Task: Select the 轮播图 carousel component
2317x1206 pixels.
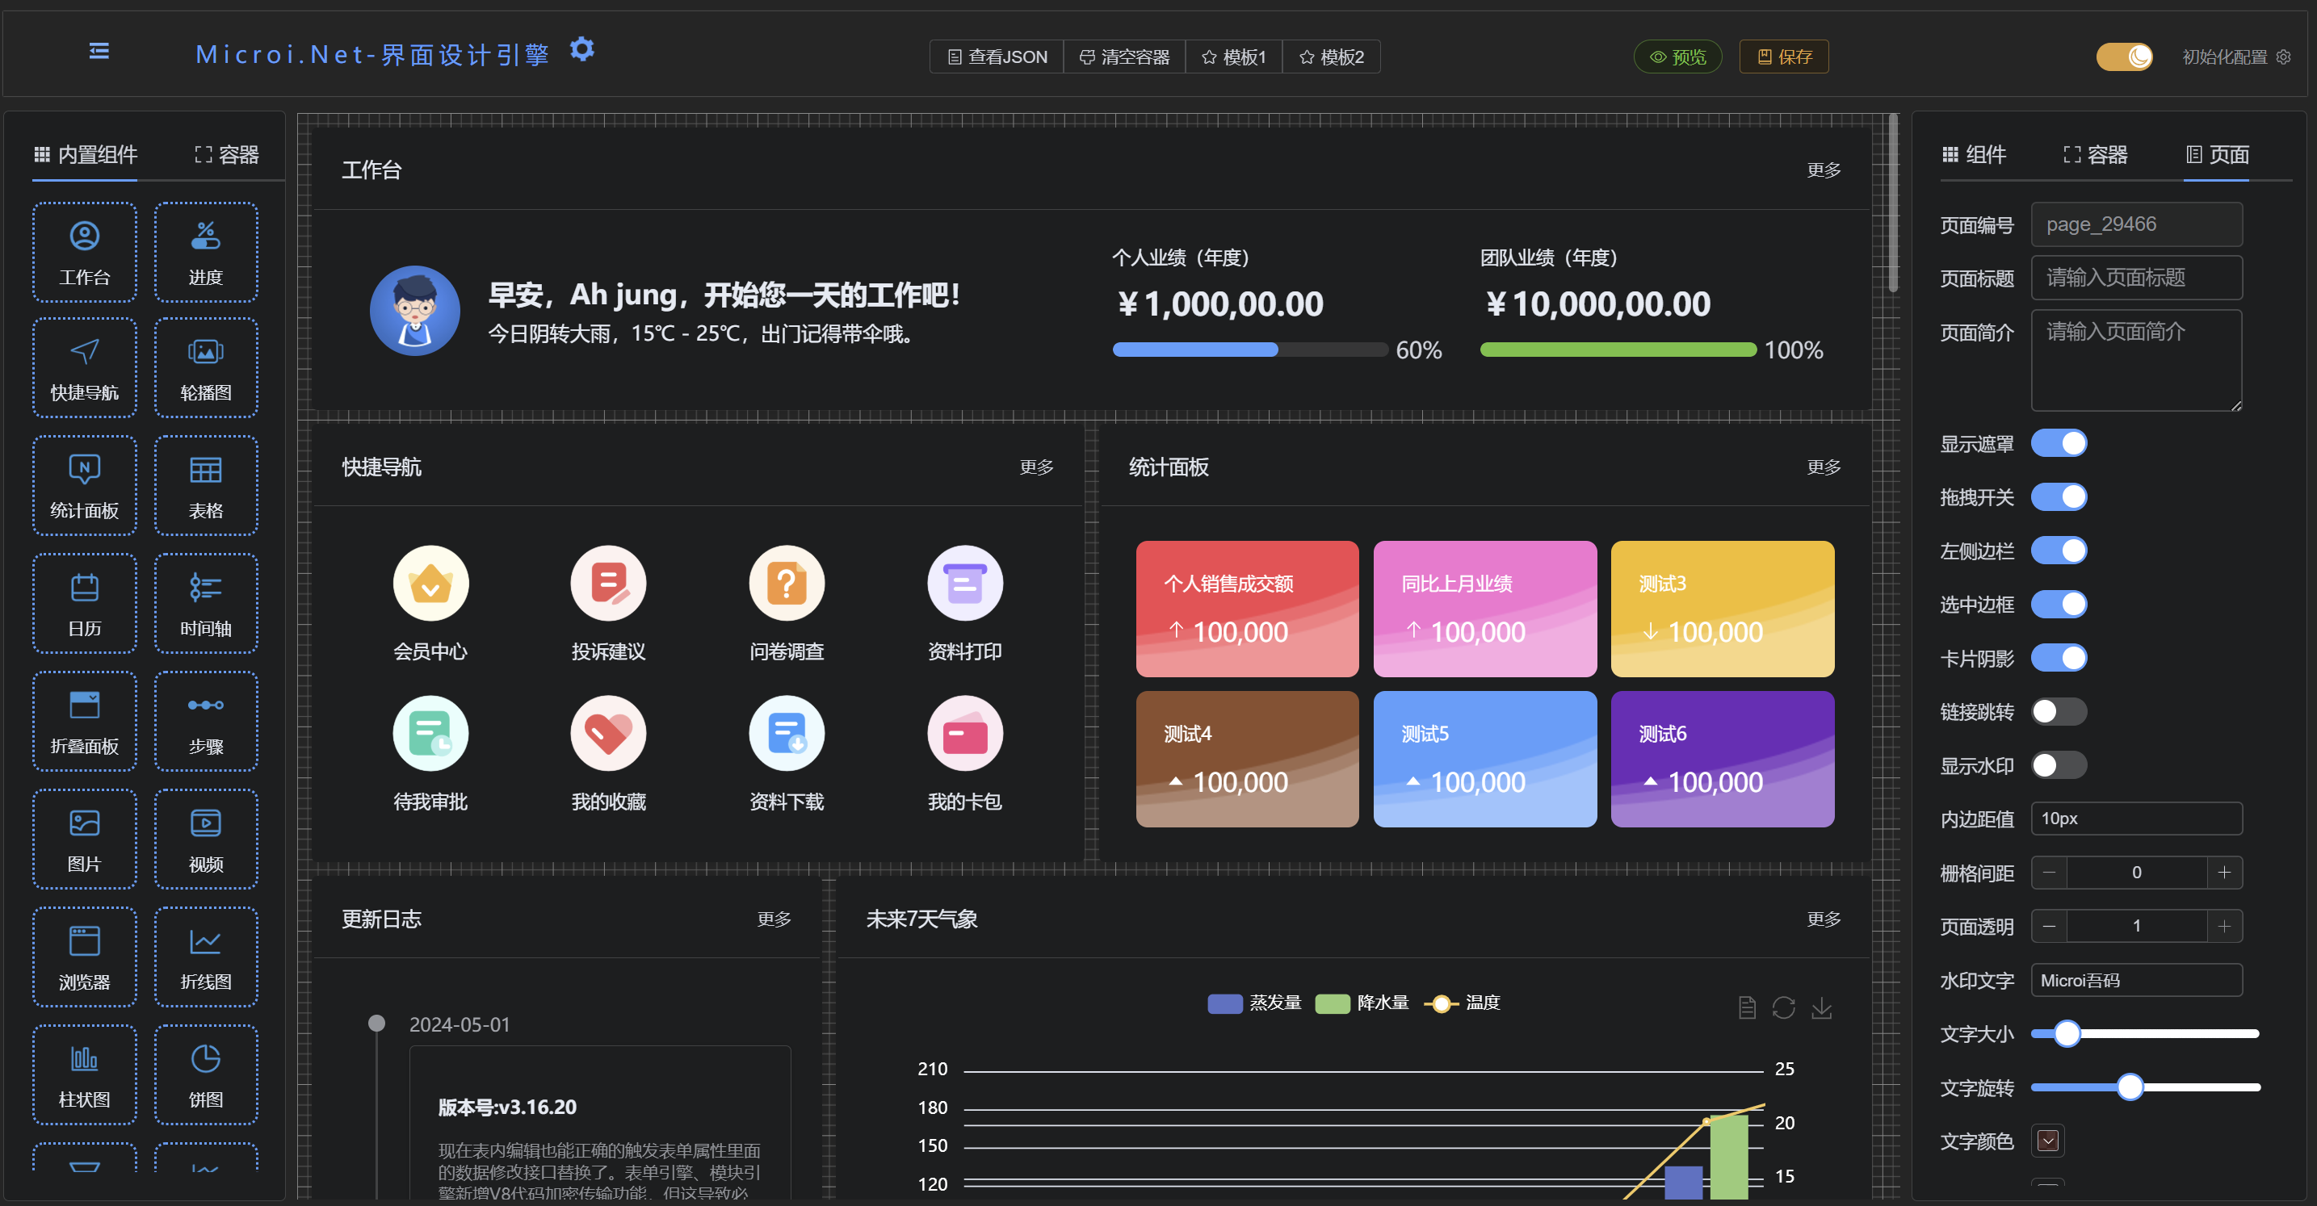Action: click(206, 367)
